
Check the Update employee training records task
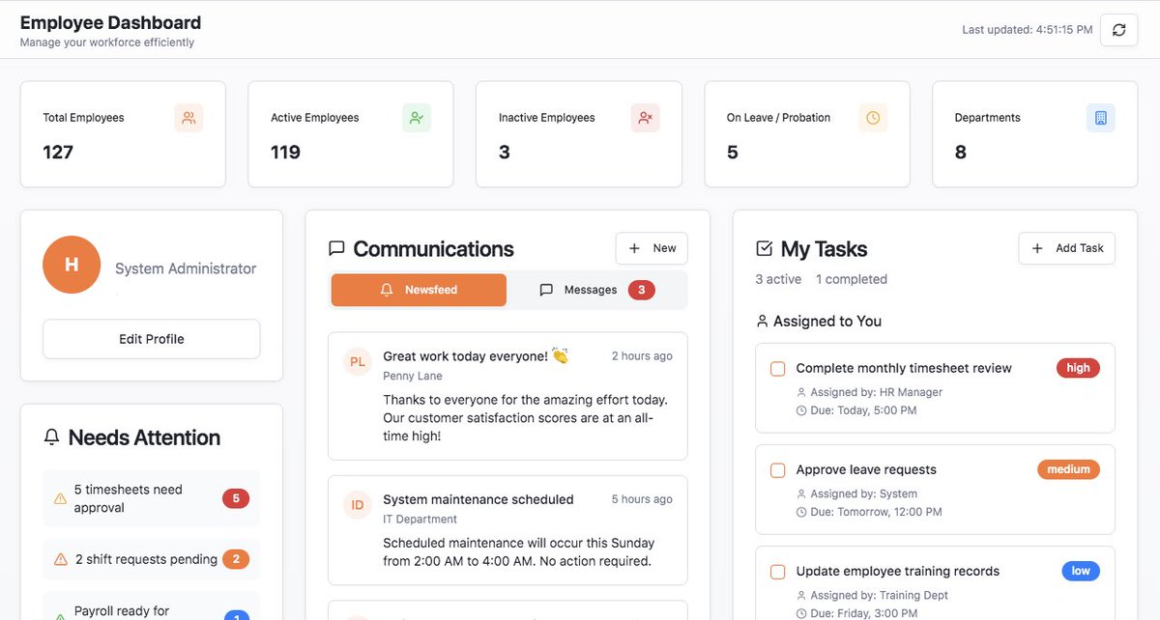click(x=777, y=571)
